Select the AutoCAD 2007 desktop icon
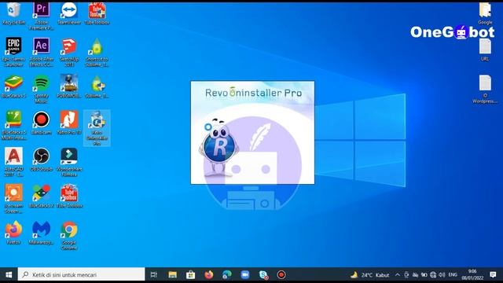The width and height of the screenshot is (503, 283). coord(13,162)
